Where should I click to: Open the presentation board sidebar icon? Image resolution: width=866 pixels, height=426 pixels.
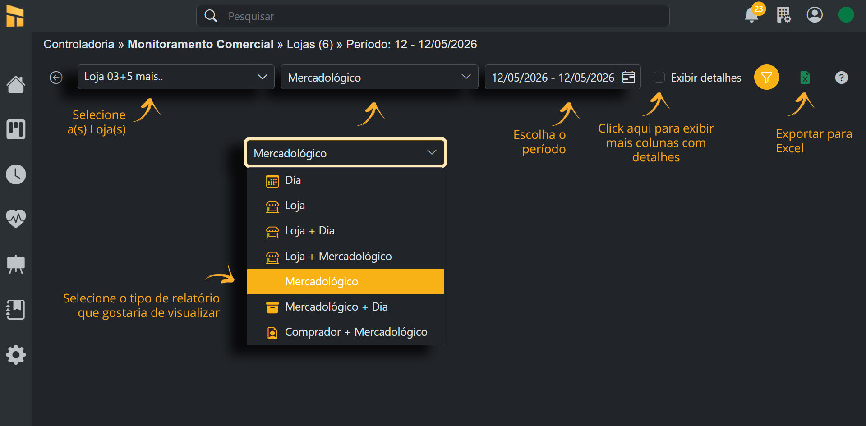pyautogui.click(x=16, y=265)
